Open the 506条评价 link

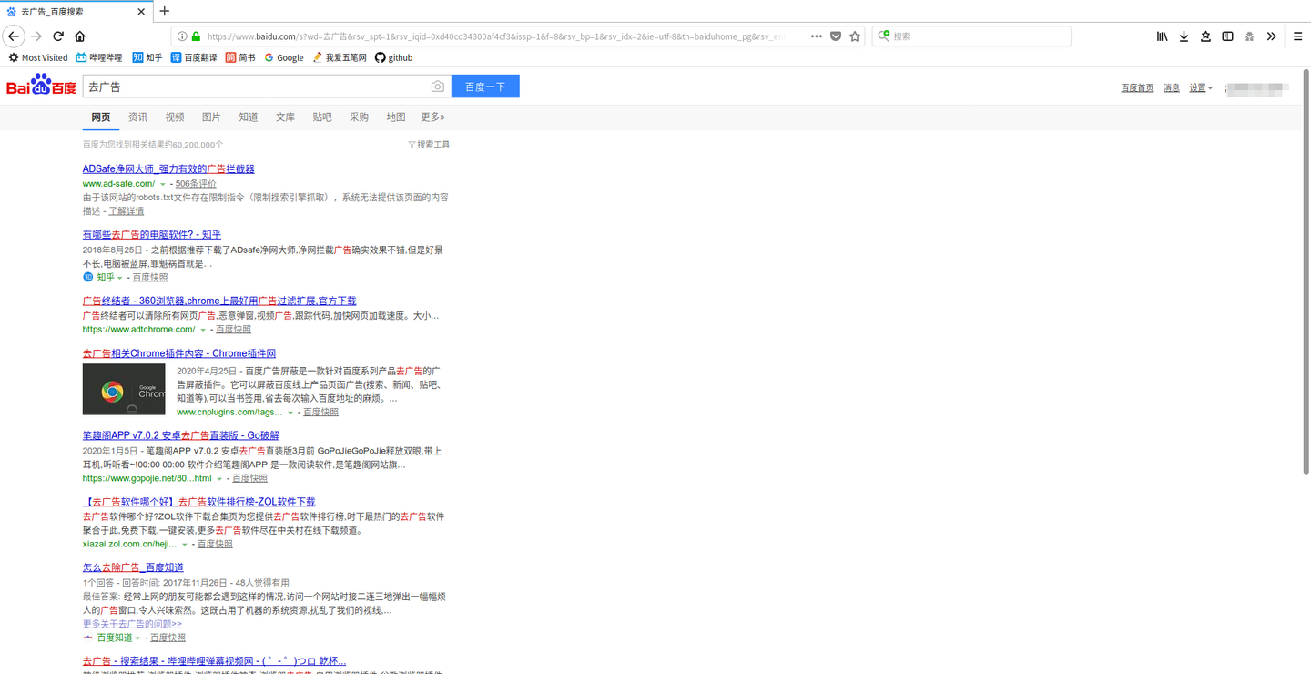196,184
